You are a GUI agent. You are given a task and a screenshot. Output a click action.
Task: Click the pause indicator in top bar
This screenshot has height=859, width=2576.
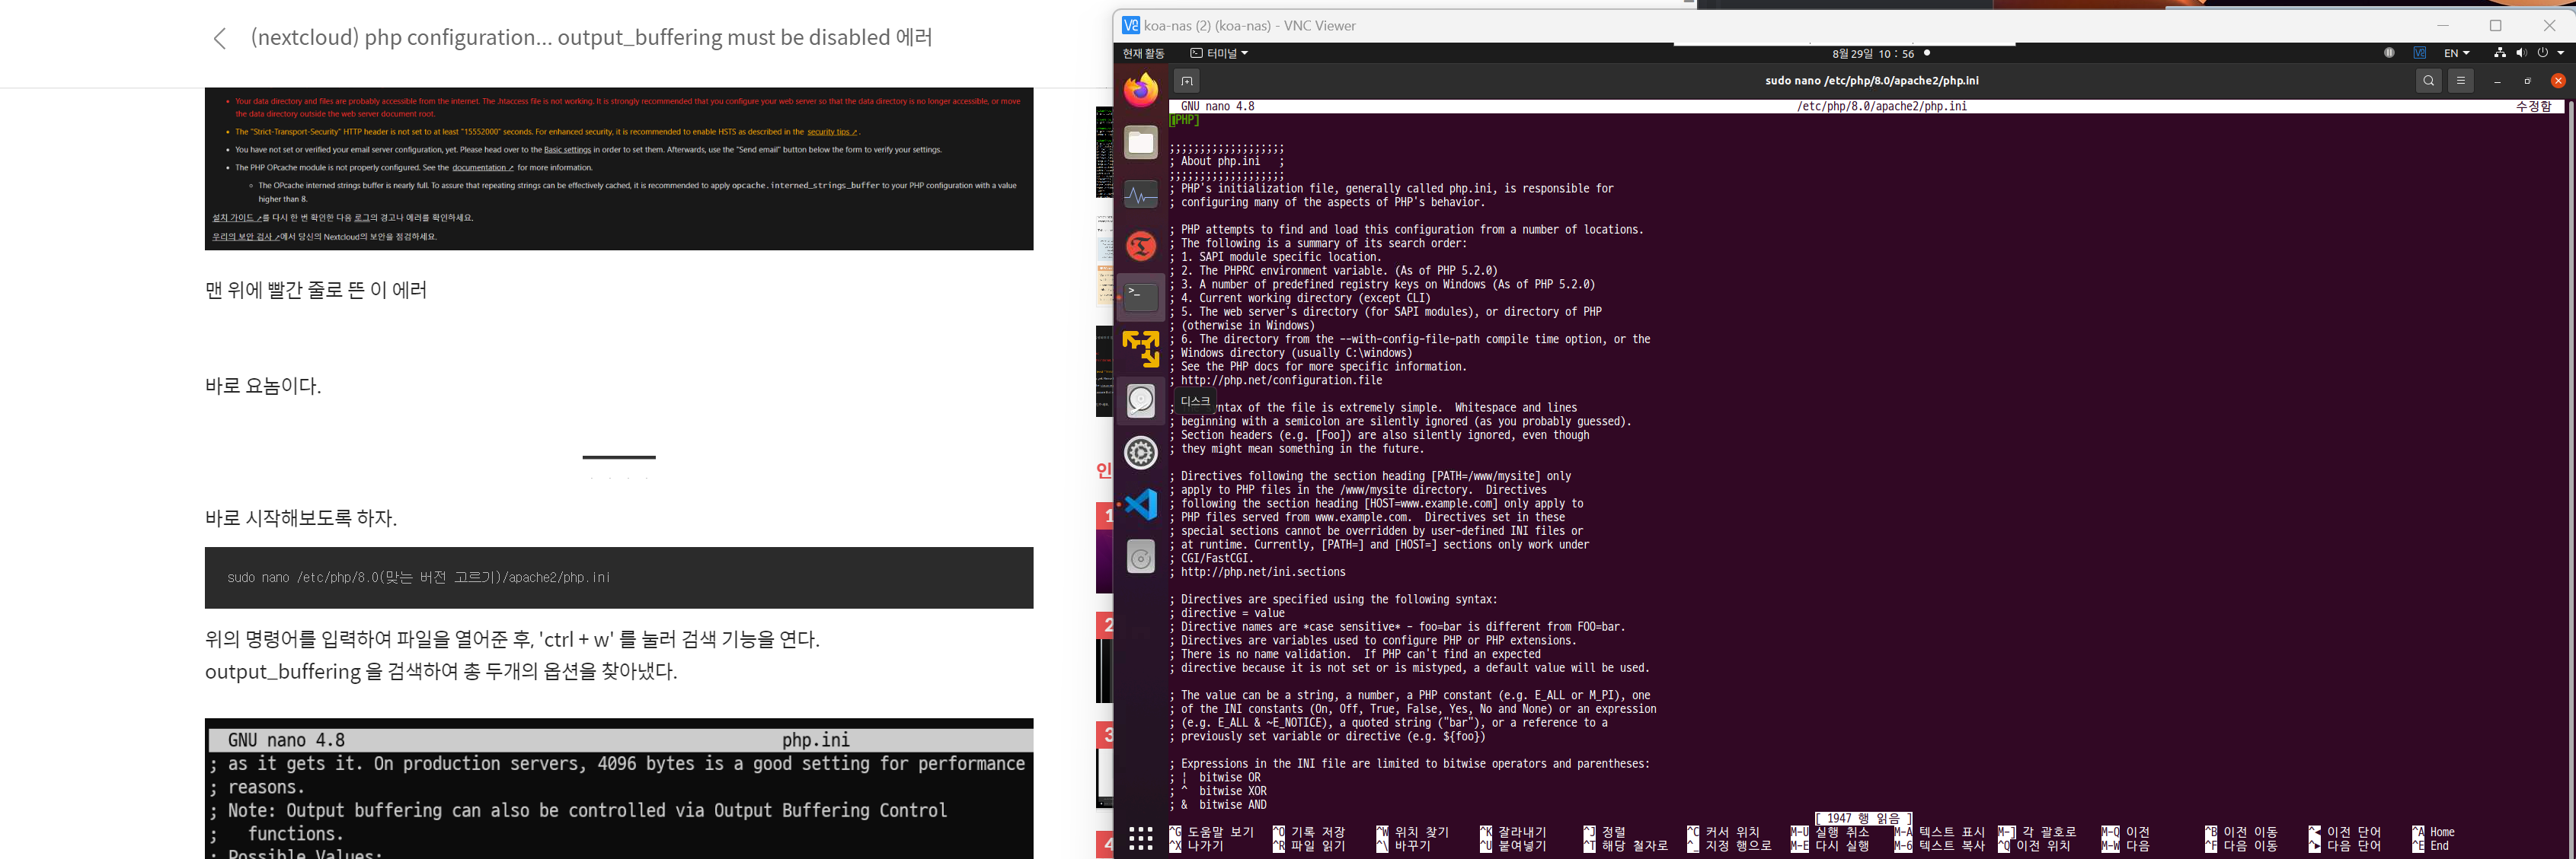[2389, 53]
